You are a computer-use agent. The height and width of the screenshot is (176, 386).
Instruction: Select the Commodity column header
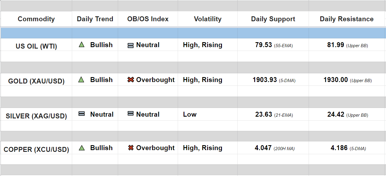36,19
